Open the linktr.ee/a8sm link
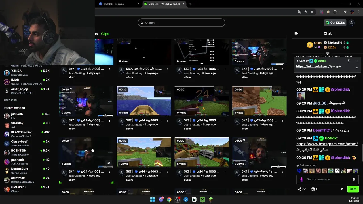The height and width of the screenshot is (204, 363). click(311, 66)
